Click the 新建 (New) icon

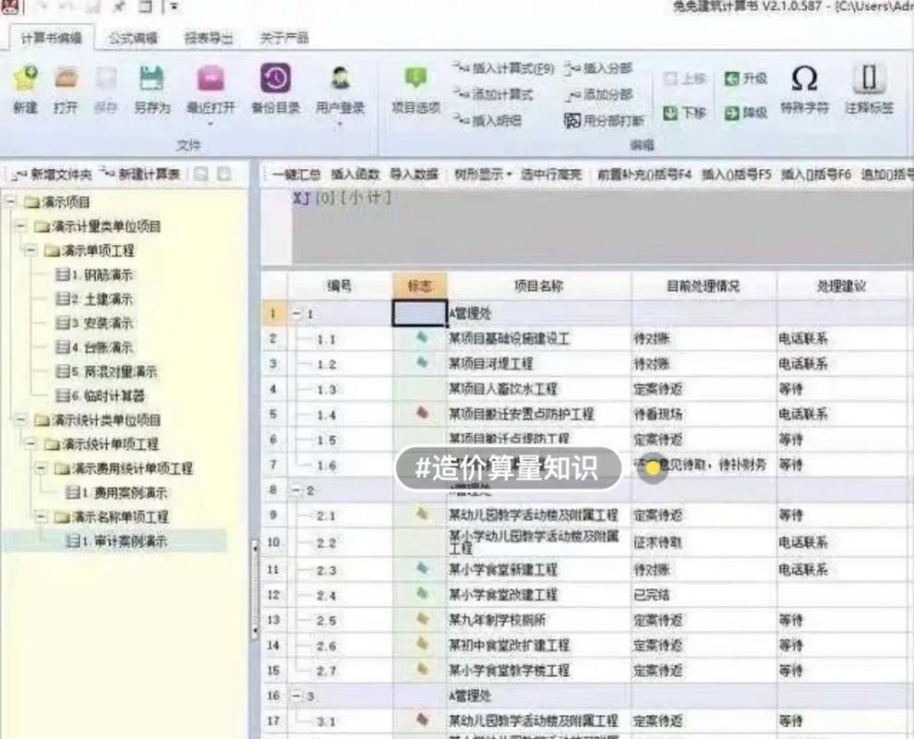pyautogui.click(x=26, y=79)
